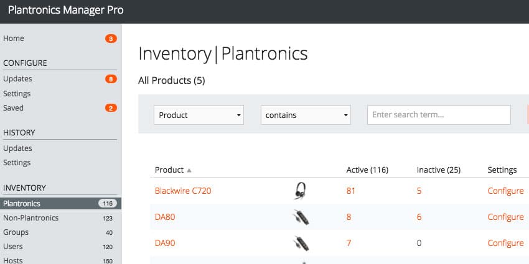Click the Enter search term field
This screenshot has width=529, height=264.
coord(439,115)
